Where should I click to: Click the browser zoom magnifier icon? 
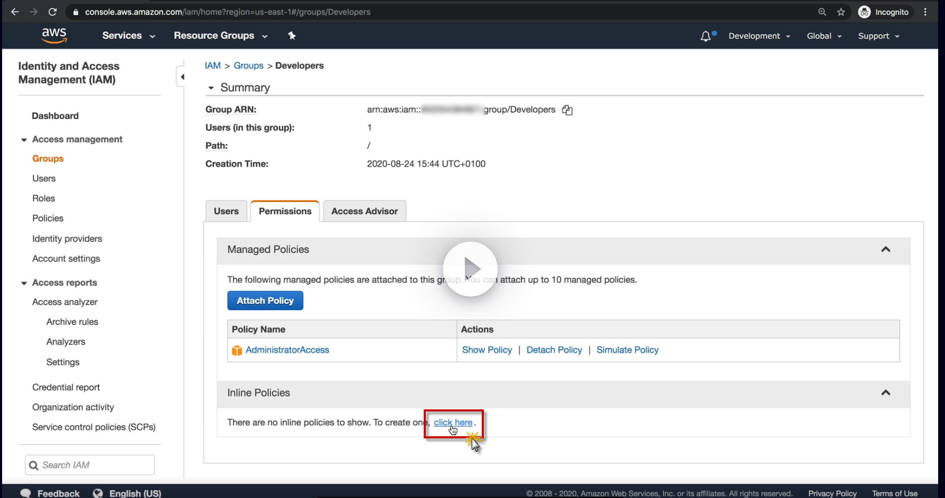tap(822, 12)
